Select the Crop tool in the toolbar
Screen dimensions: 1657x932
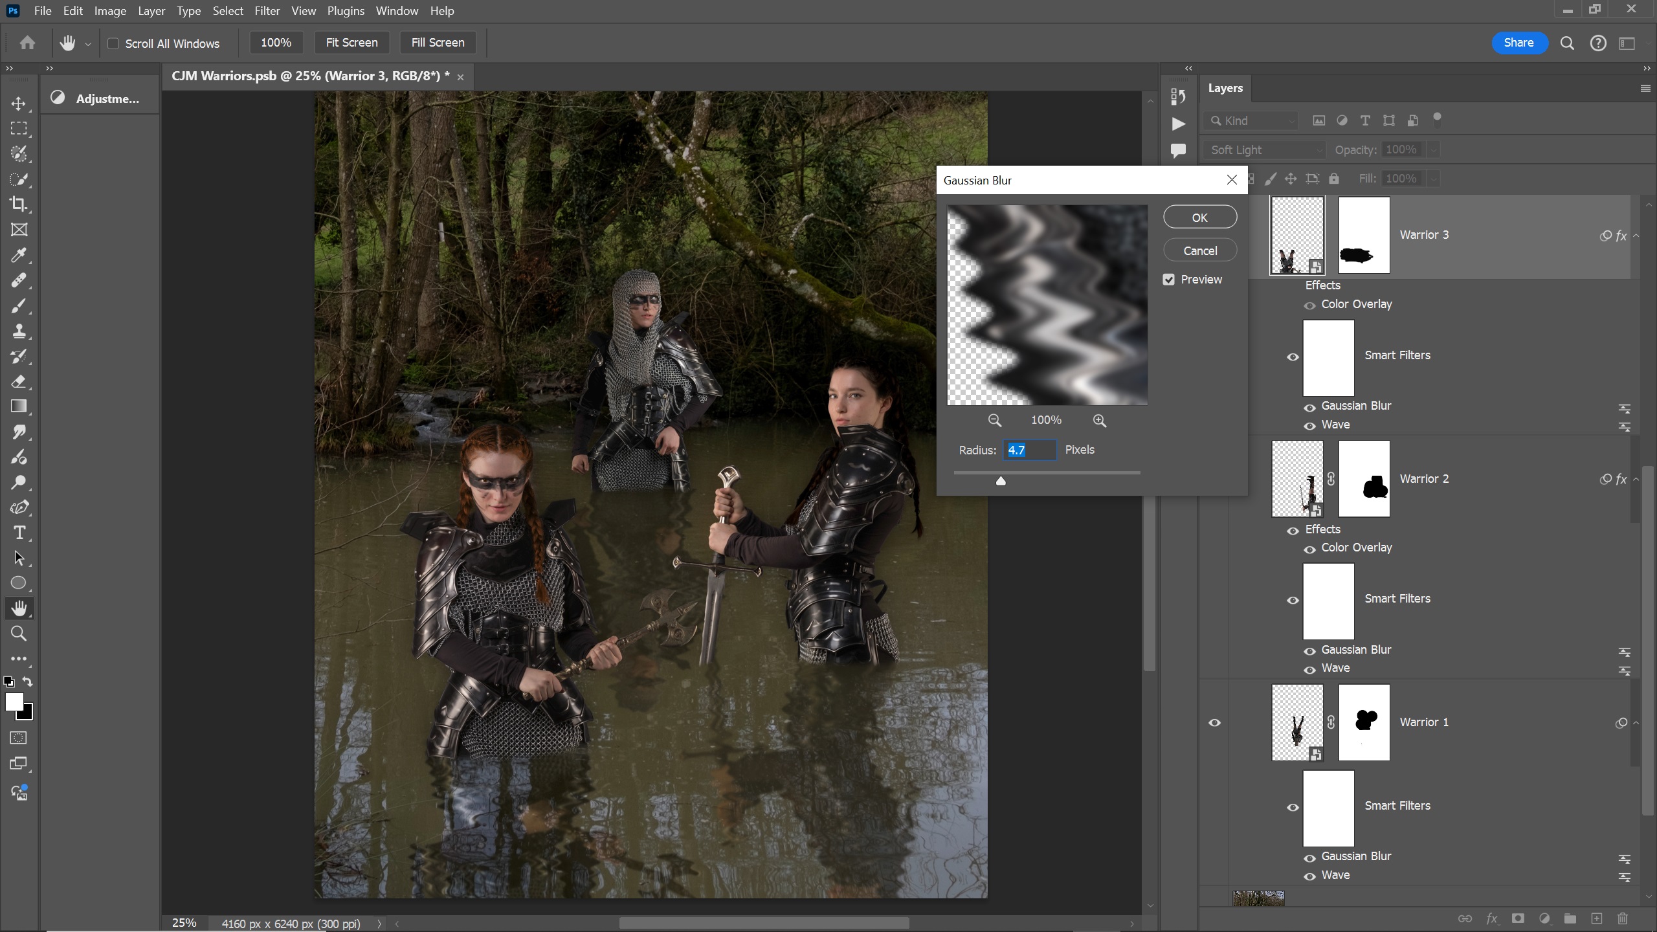click(x=19, y=205)
